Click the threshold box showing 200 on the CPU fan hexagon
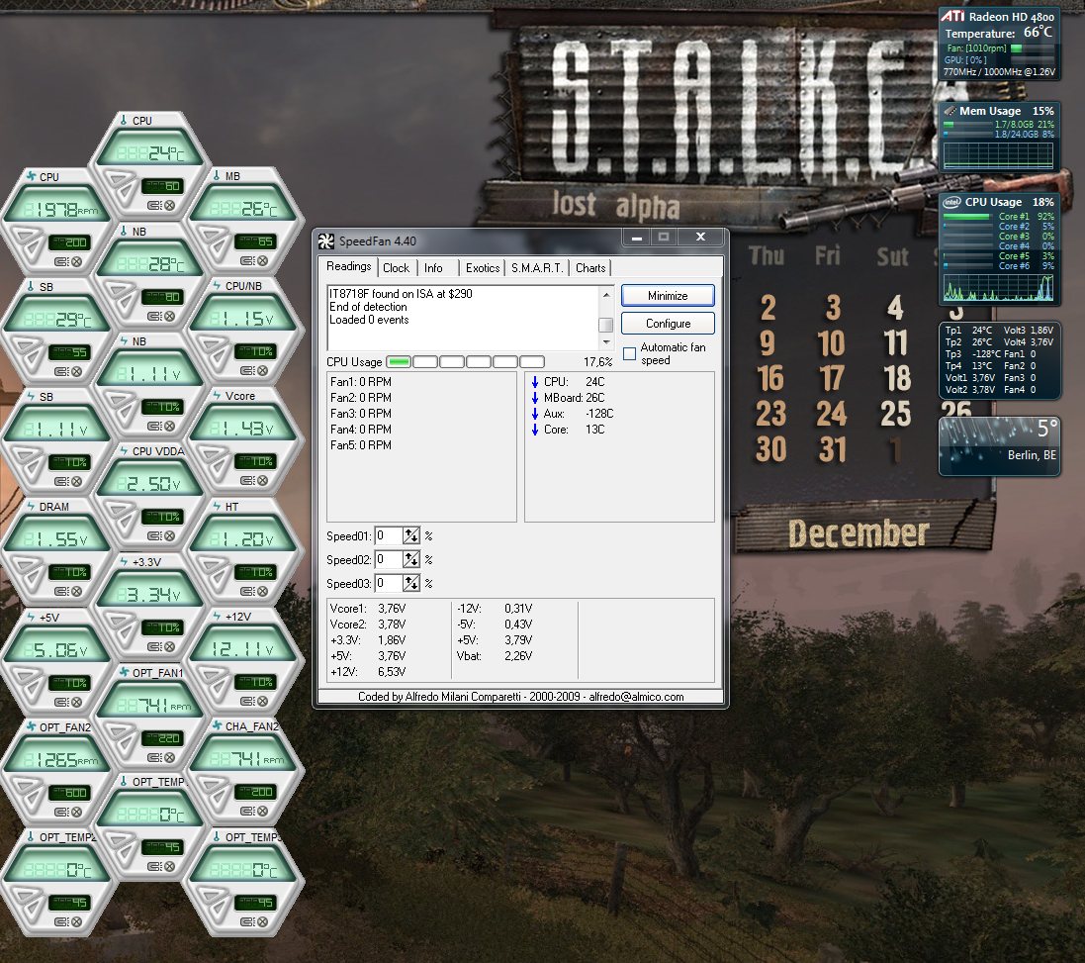 point(69,242)
